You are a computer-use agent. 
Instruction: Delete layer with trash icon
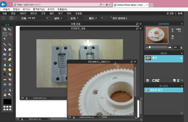click(178, 80)
